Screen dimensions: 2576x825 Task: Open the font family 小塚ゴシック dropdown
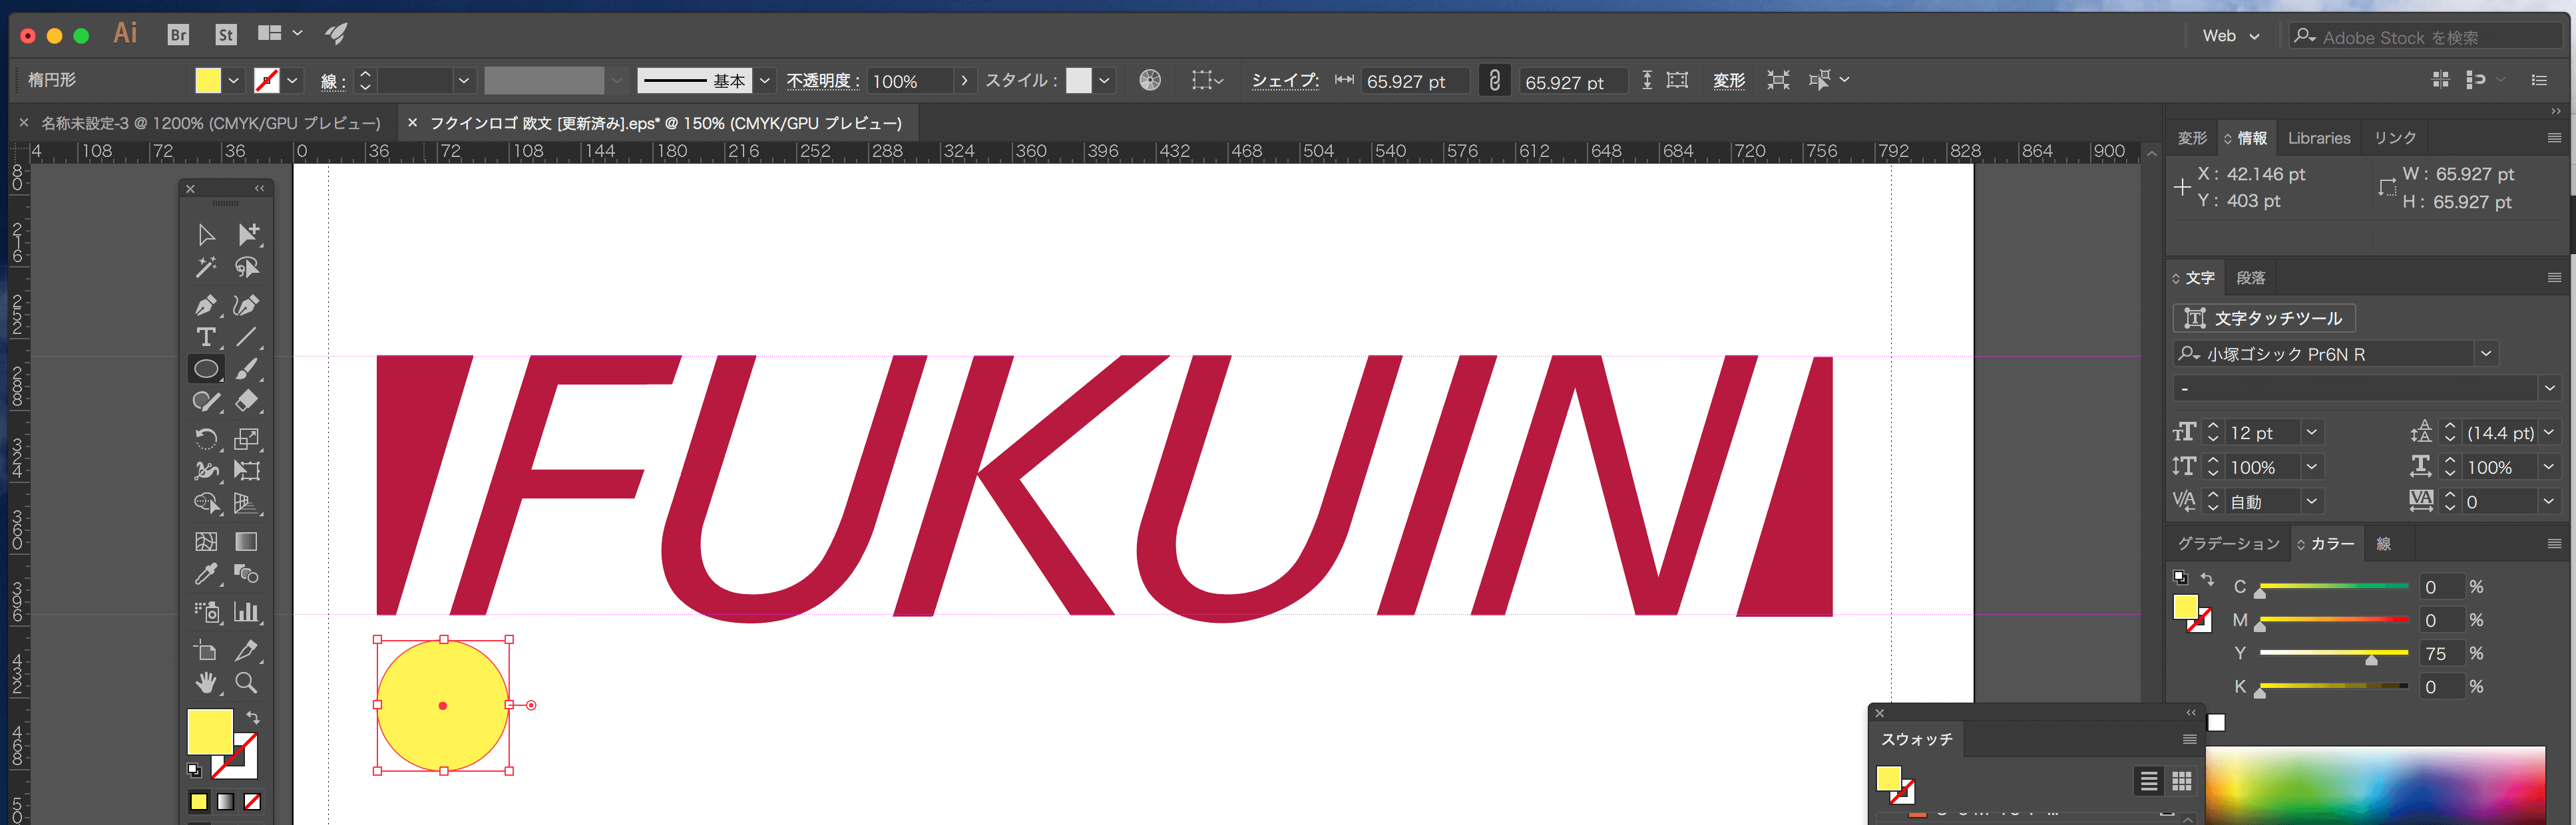pyautogui.click(x=2486, y=353)
